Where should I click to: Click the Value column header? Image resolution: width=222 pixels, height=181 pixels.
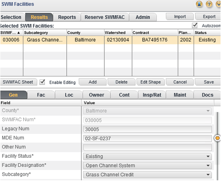pyautogui.click(x=147, y=103)
